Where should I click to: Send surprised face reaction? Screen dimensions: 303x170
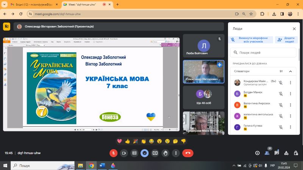pos(159,141)
